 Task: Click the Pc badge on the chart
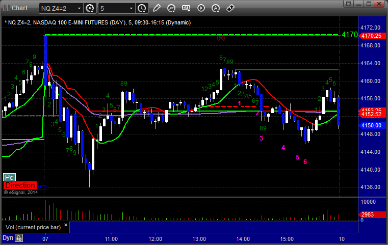tap(9, 177)
